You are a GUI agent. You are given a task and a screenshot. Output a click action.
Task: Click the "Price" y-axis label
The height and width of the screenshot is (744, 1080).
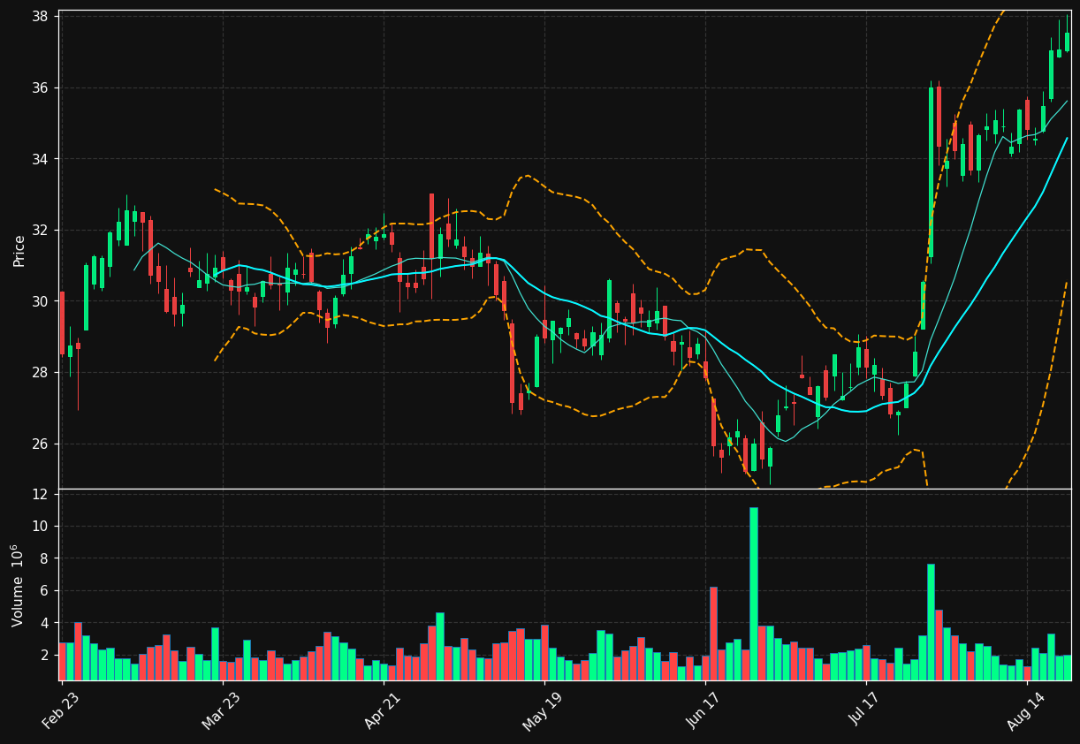19,250
